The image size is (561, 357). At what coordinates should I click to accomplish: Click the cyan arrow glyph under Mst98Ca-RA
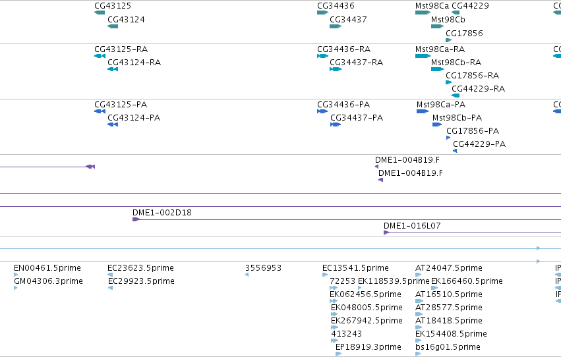(423, 56)
